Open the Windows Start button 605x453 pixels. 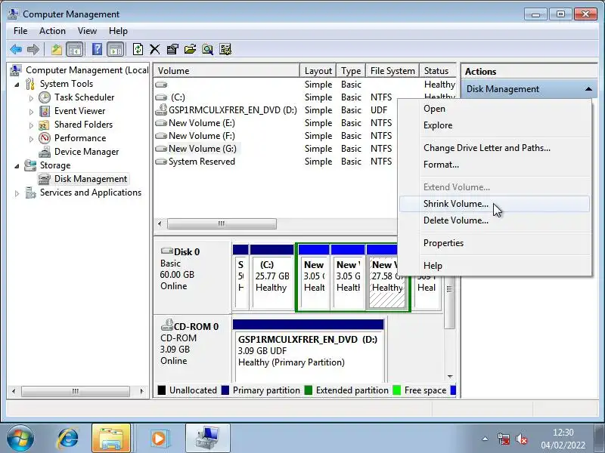tap(20, 439)
